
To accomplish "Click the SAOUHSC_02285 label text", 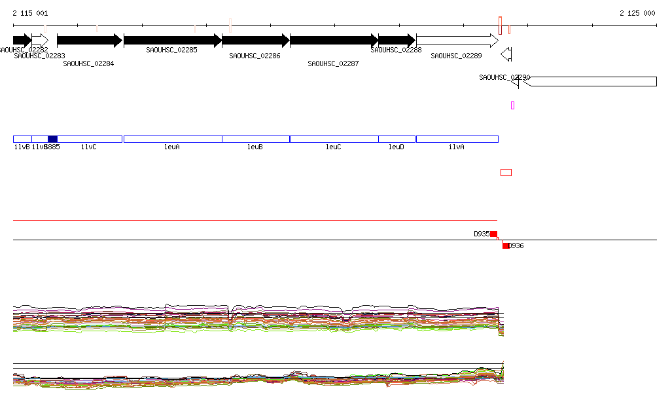I will point(172,50).
